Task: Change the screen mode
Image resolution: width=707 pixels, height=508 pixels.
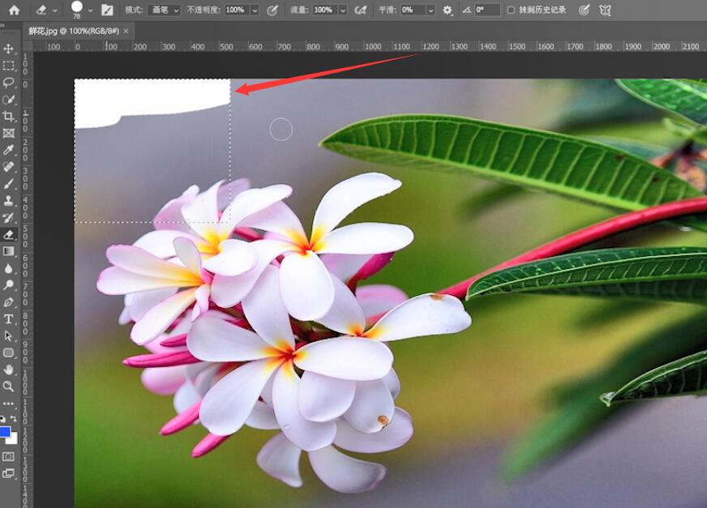Action: (9, 473)
